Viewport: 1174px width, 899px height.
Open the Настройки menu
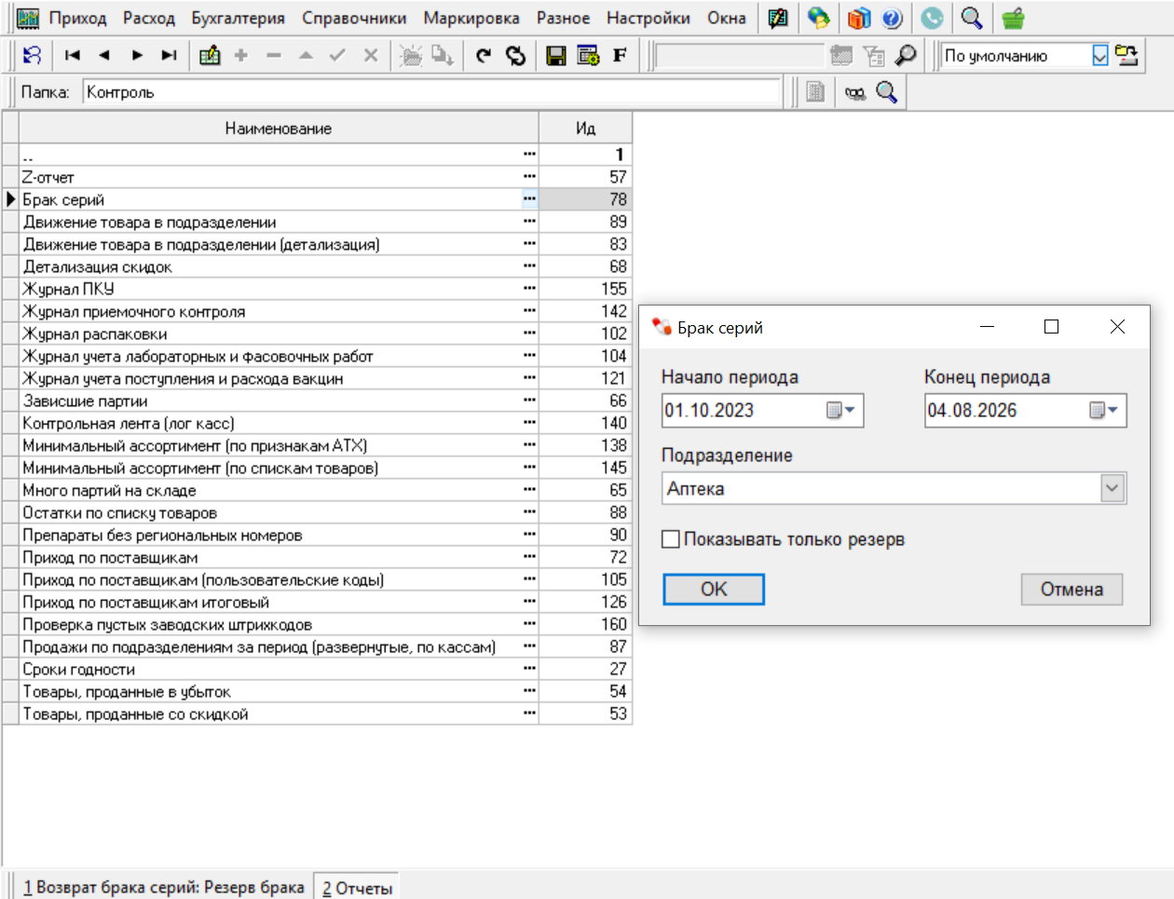pos(648,18)
